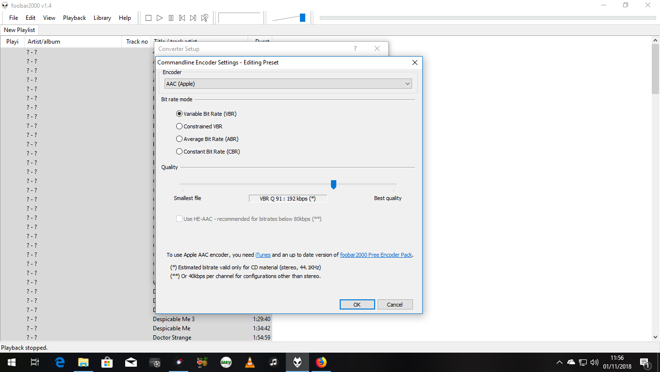Click the foobar2000 alien icon in title bar
This screenshot has height=372, width=660.
(5, 5)
